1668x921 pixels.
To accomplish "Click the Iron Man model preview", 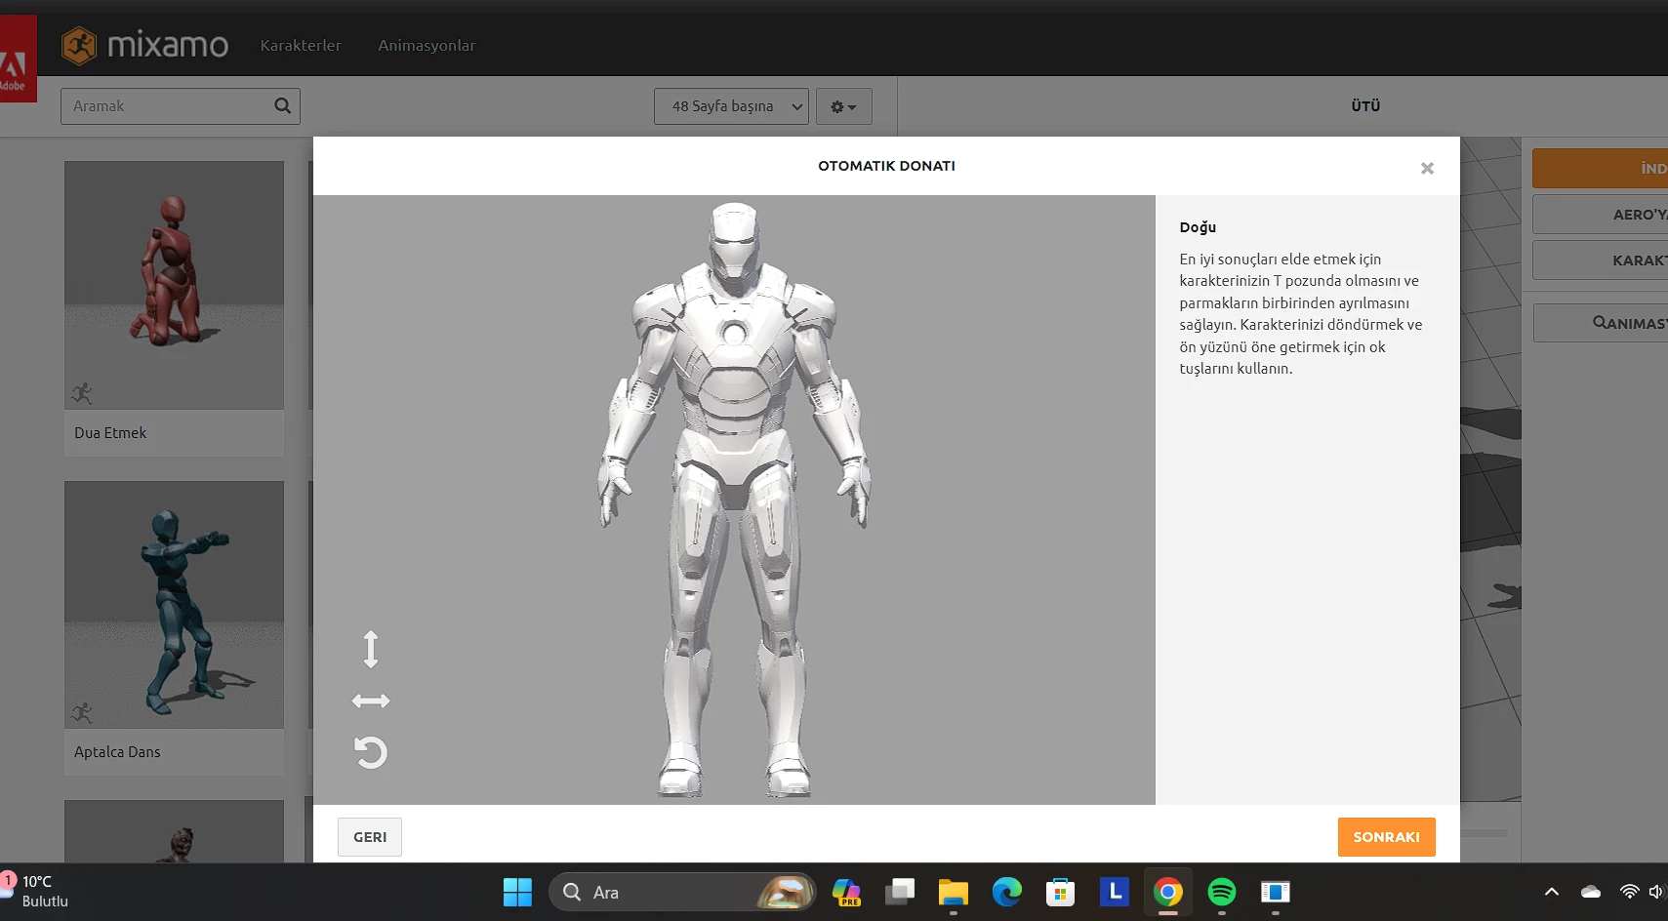I will [x=734, y=500].
